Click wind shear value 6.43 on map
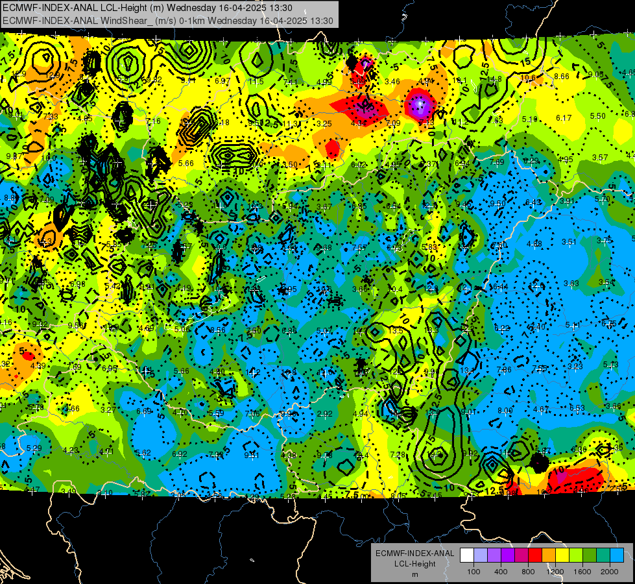Image resolution: width=635 pixels, height=584 pixels. [x=533, y=202]
